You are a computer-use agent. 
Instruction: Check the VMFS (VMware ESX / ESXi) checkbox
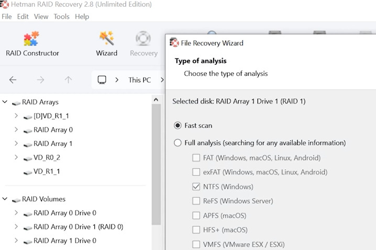(196, 244)
